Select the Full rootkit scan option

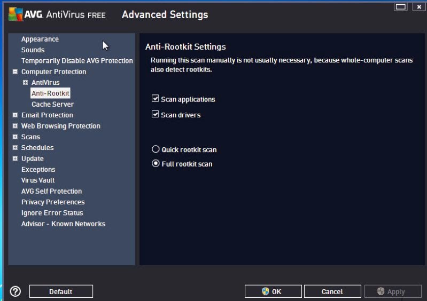(x=156, y=163)
